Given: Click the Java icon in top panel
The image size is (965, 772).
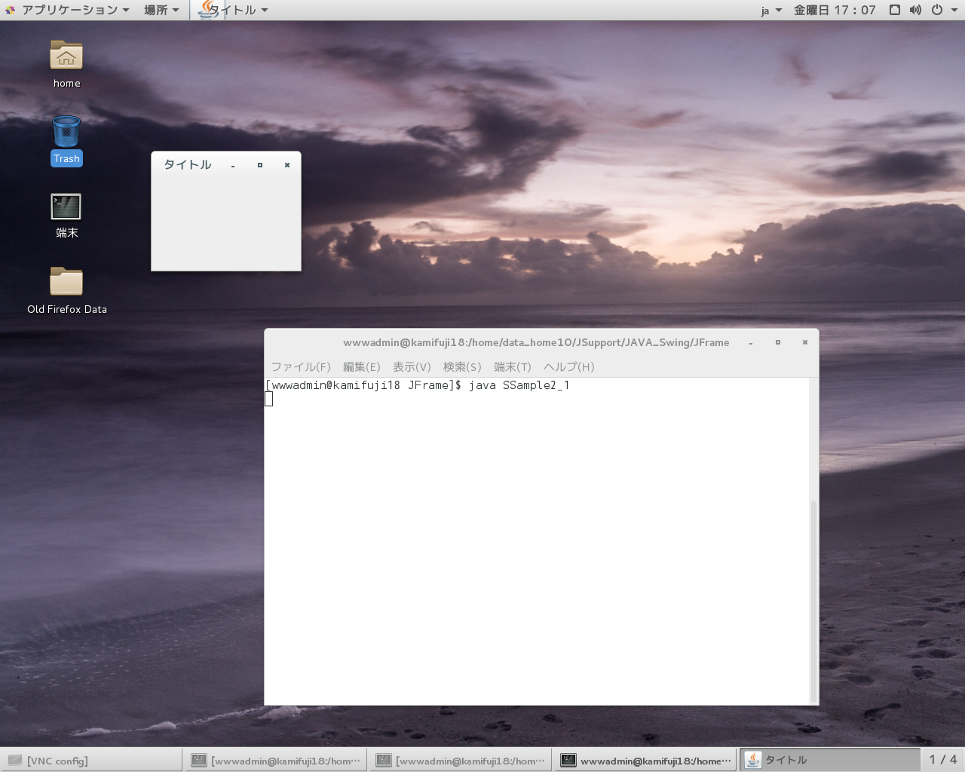Looking at the screenshot, I should (206, 10).
